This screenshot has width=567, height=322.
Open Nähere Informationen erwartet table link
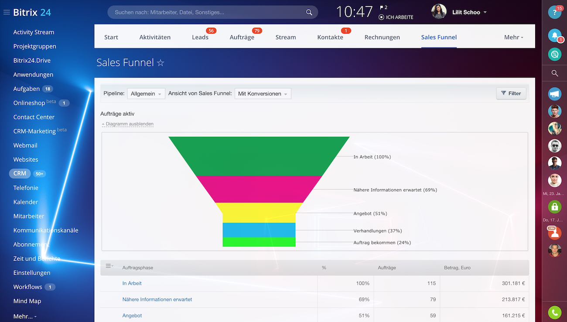(x=157, y=299)
